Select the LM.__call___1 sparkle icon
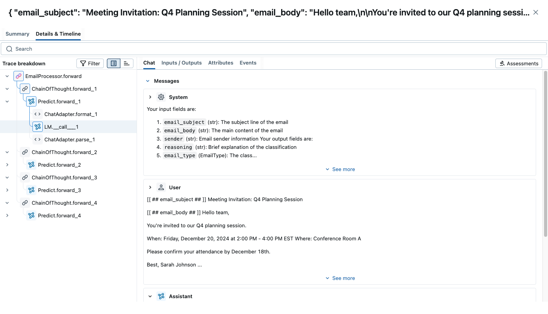The width and height of the screenshot is (548, 314). coord(37,127)
